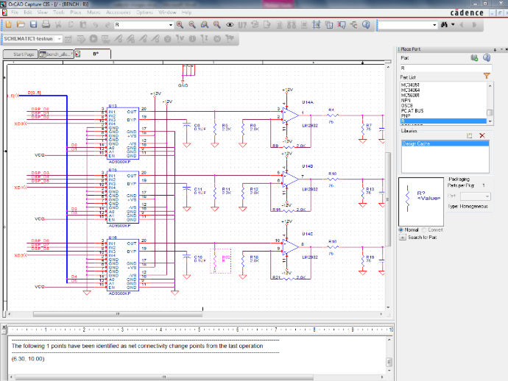Viewport: 508px width, 381px height.
Task: Zoom out of the schematic
Action: pyautogui.click(x=192, y=24)
